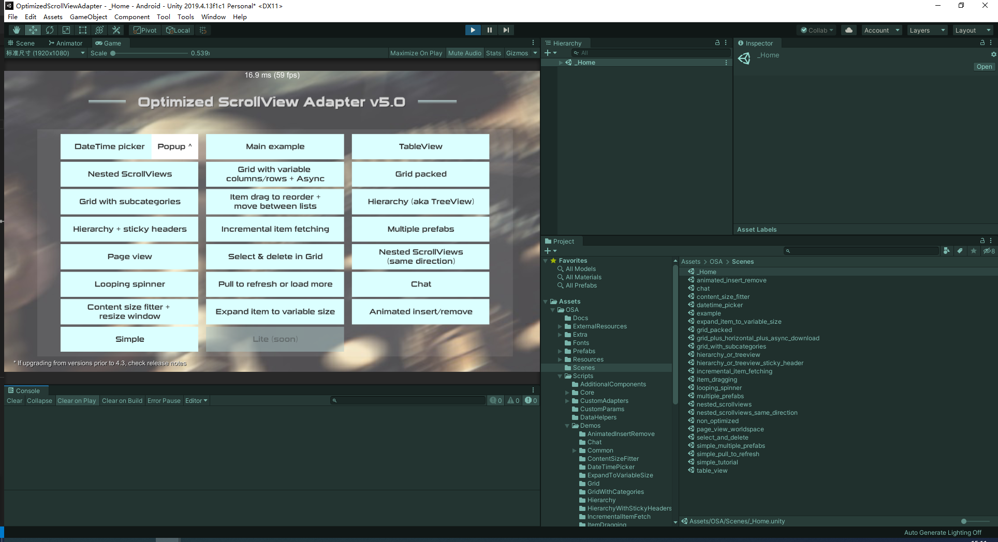Collapse the Favorites section
998x542 pixels.
[x=546, y=261]
